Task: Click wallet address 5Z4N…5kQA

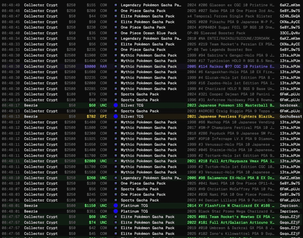Action: 290,16
